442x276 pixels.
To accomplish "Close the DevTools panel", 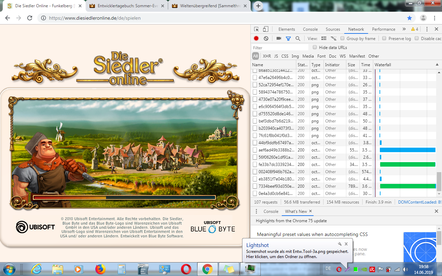I will (436, 29).
